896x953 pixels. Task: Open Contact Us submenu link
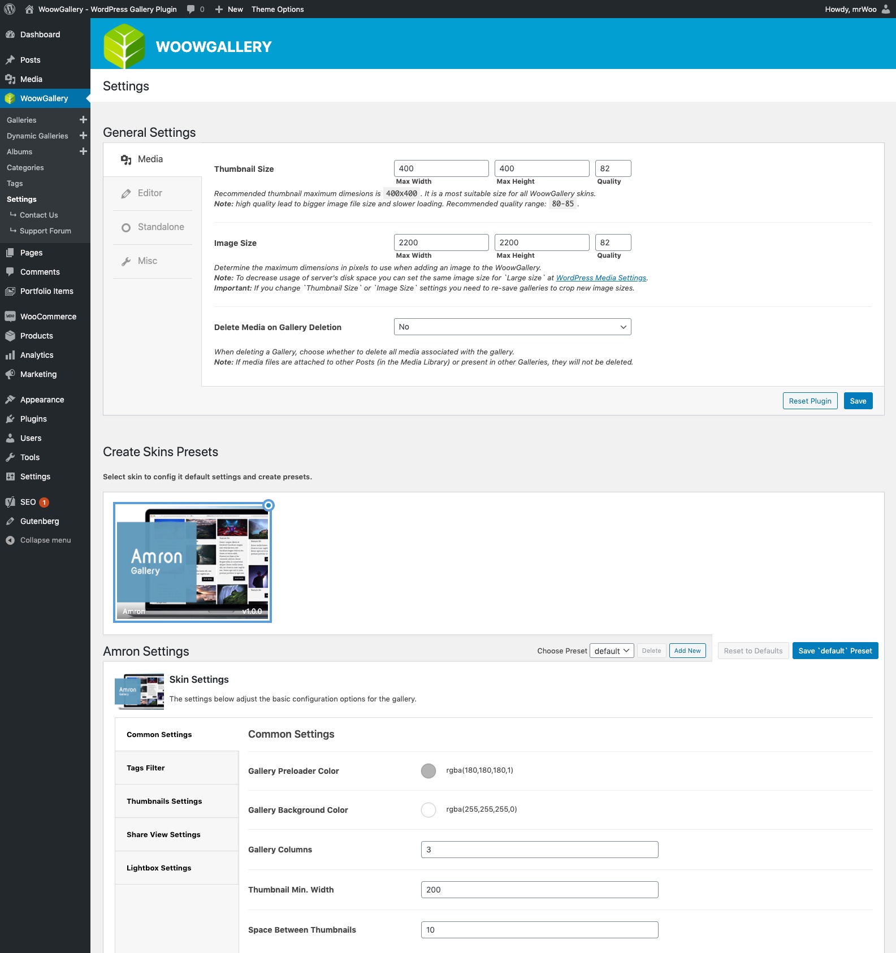[38, 215]
